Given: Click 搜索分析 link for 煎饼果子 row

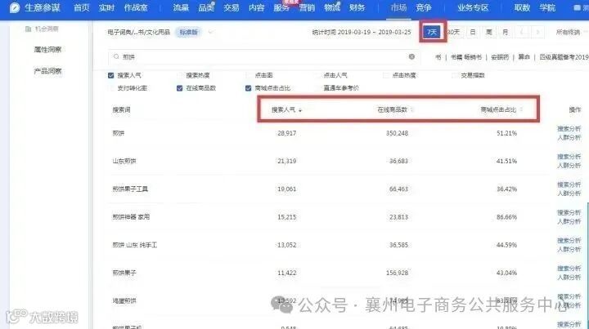Looking at the screenshot, I should [x=569, y=269].
